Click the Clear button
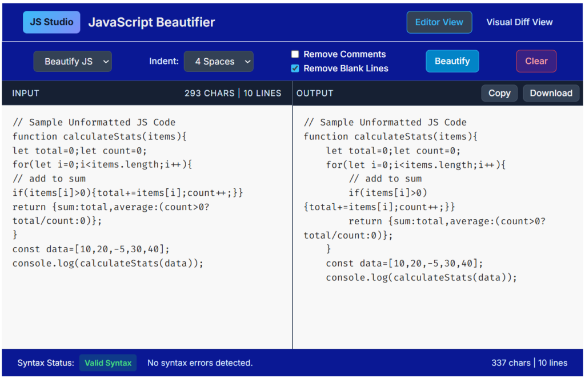Screen dimensions: 585x379 click(x=536, y=61)
